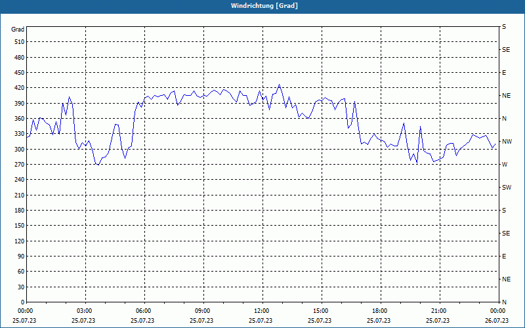Click the "09:00" time label
The width and height of the screenshot is (525, 328).
click(x=202, y=311)
